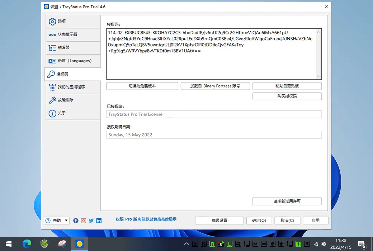The width and height of the screenshot is (373, 251).
Task: Click the 取消(C) button
Action: click(287, 221)
